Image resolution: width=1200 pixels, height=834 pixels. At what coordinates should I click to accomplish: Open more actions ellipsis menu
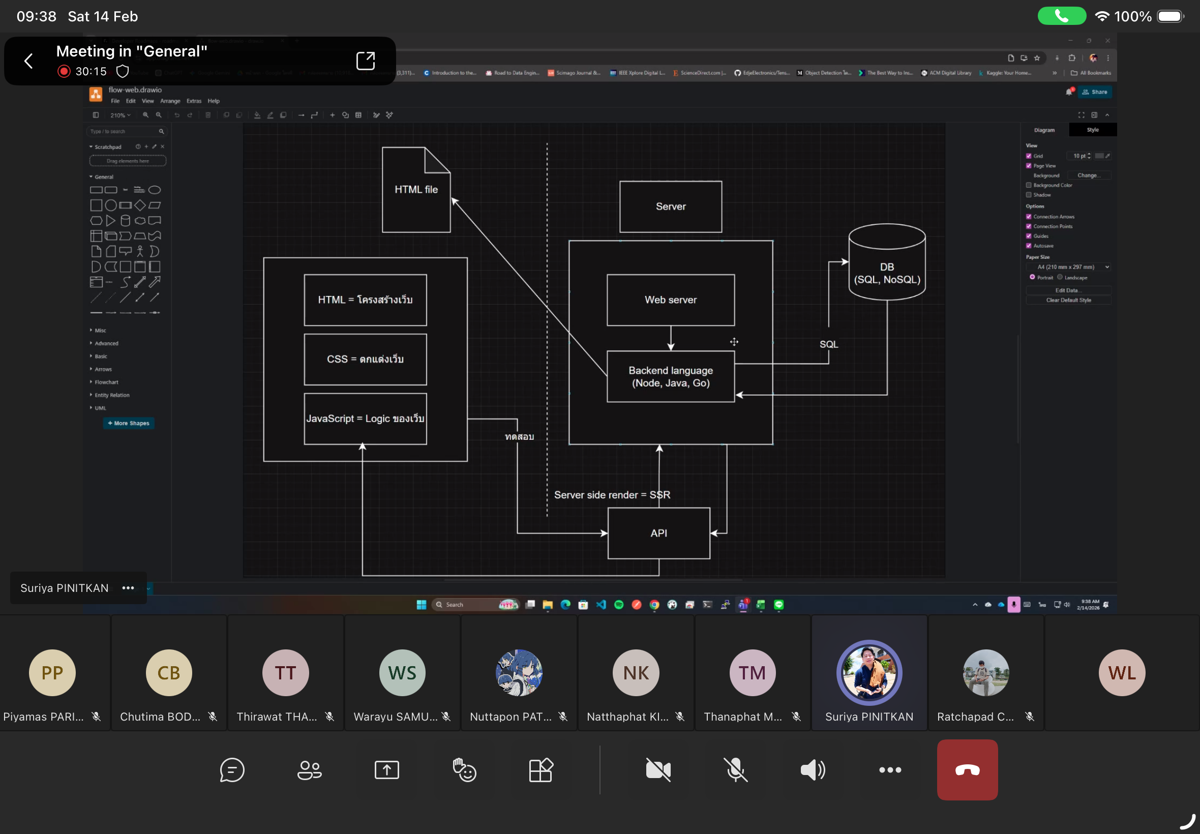click(890, 770)
